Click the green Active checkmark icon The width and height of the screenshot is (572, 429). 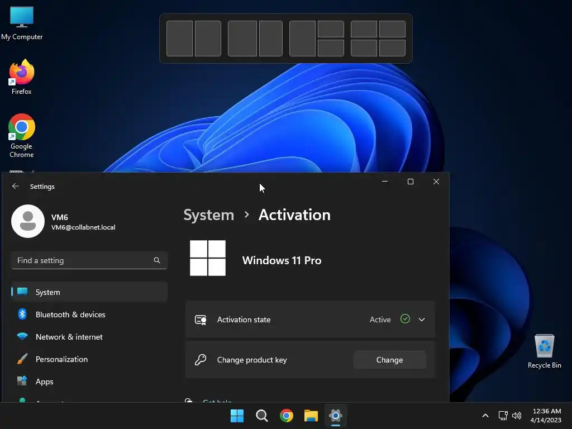[405, 319]
